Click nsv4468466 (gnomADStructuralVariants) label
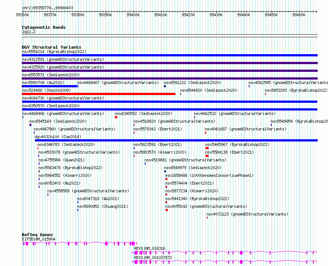 coord(63,113)
